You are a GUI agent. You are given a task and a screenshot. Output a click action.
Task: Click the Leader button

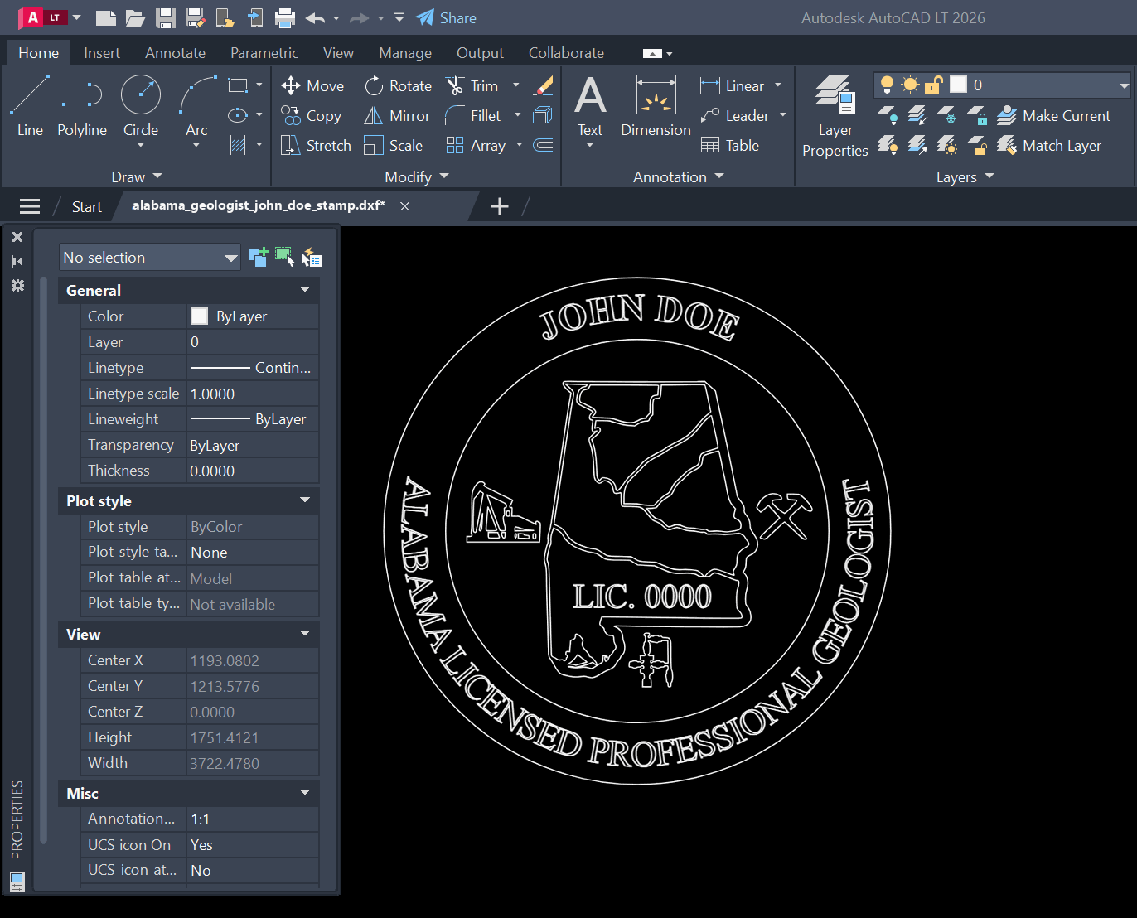[x=735, y=116]
